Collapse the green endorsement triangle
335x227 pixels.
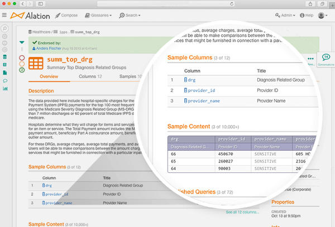click(x=22, y=42)
